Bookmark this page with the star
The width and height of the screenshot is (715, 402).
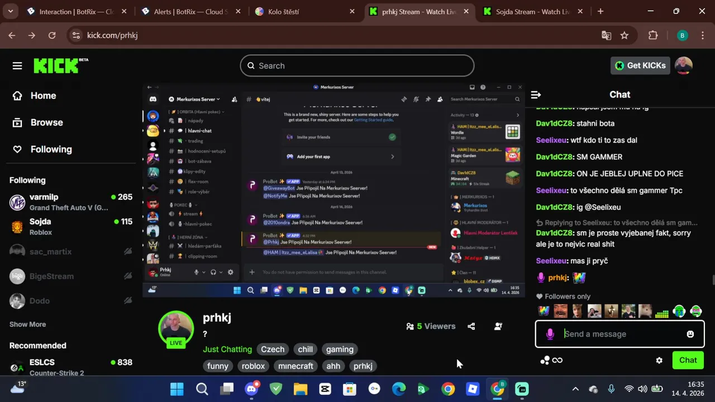(625, 35)
